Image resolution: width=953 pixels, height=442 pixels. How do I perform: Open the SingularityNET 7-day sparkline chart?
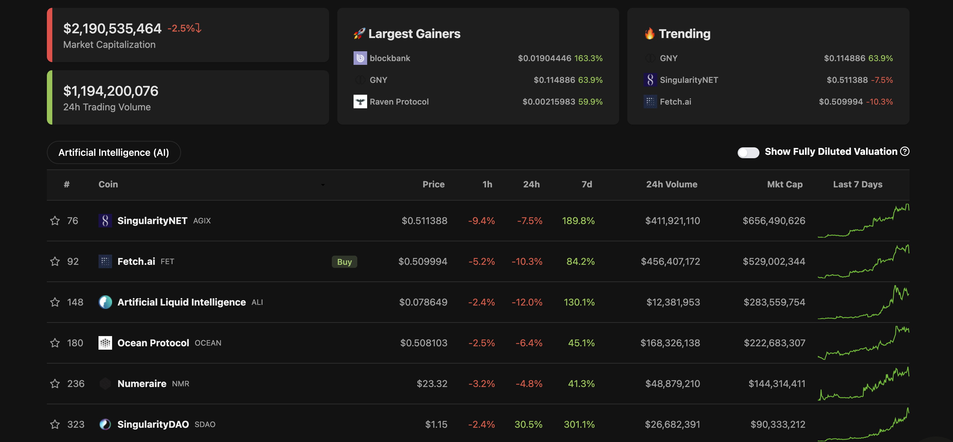tap(863, 221)
